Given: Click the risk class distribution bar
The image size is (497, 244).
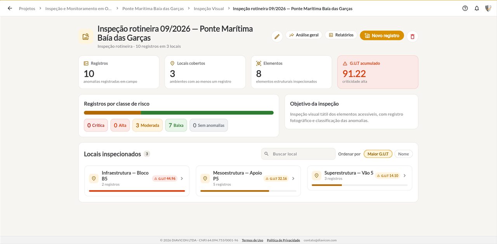Looking at the screenshot, I should pos(179,113).
